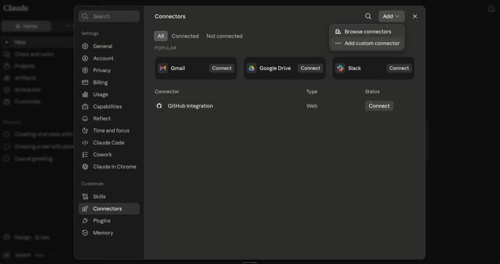Click the Time and focus label

point(111,130)
